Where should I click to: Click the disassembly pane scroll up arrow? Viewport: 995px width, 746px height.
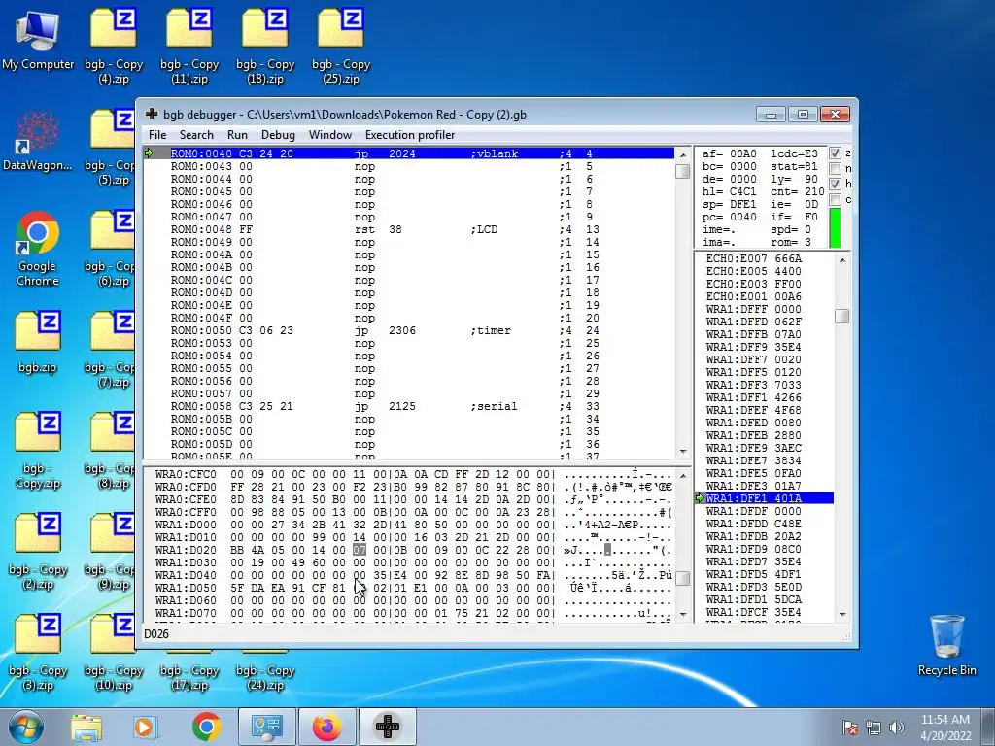(x=683, y=154)
